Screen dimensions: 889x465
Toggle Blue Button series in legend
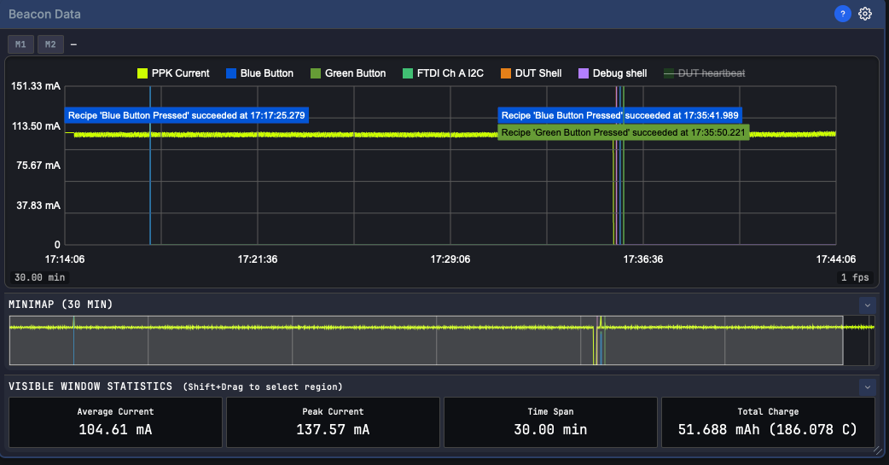(259, 73)
